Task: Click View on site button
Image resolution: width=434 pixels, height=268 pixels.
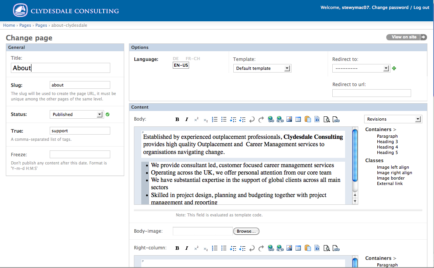Action: tap(406, 37)
